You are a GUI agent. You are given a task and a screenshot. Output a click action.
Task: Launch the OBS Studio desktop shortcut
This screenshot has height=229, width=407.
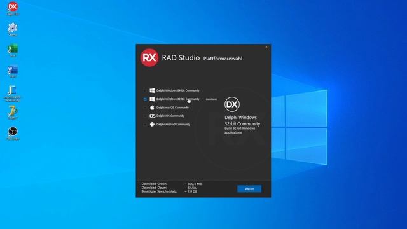pyautogui.click(x=13, y=133)
